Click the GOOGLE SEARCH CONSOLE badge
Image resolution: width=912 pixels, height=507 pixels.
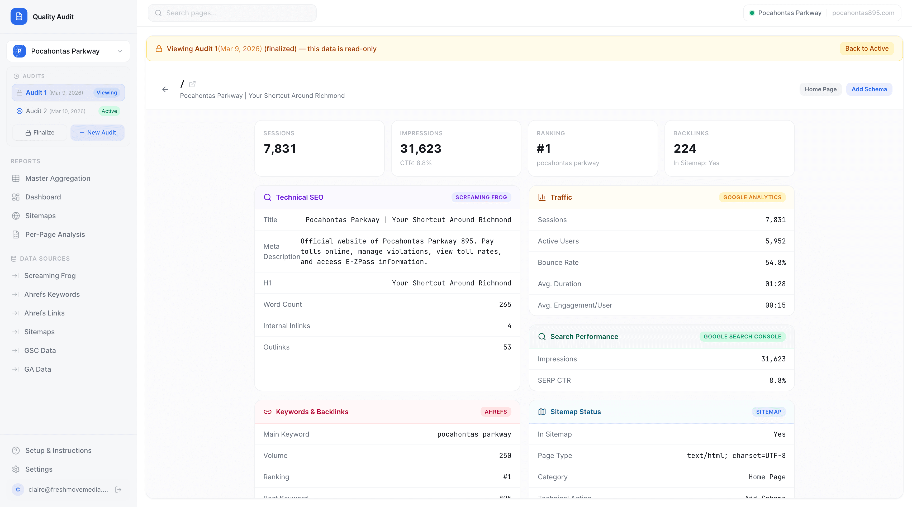(x=742, y=337)
